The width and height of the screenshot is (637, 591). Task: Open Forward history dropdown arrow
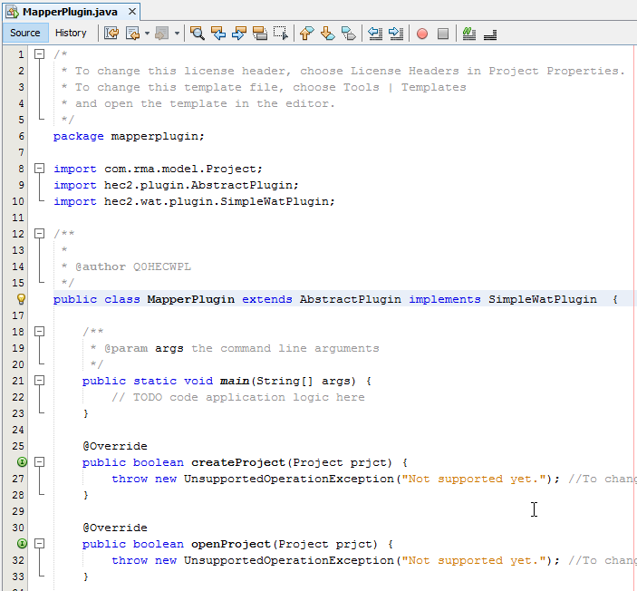coord(177,34)
